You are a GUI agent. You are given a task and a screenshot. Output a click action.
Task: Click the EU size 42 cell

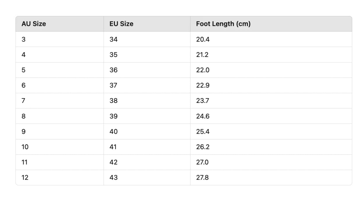pos(147,162)
